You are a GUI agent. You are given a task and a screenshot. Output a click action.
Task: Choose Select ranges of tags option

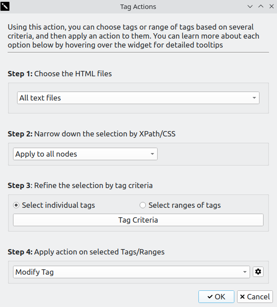pos(143,206)
